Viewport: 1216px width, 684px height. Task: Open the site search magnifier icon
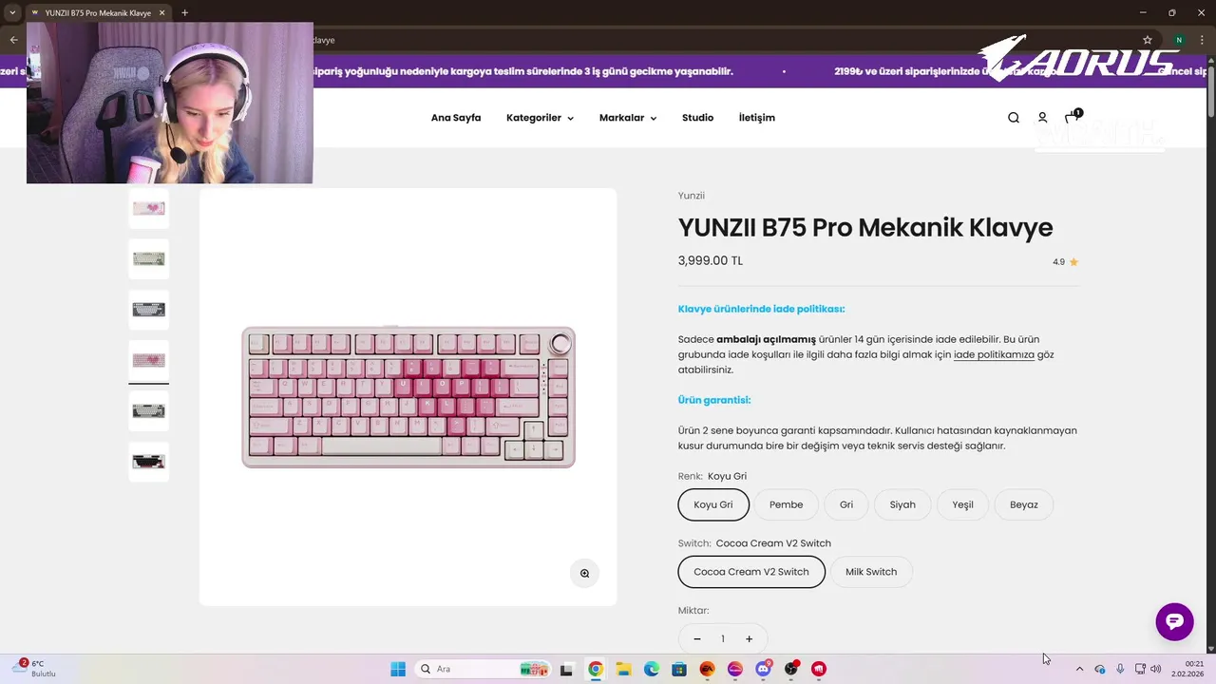(1014, 118)
